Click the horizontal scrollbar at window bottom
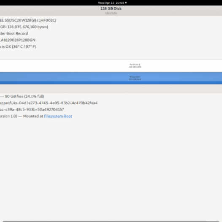The height and width of the screenshot is (222, 222). [111, 221]
